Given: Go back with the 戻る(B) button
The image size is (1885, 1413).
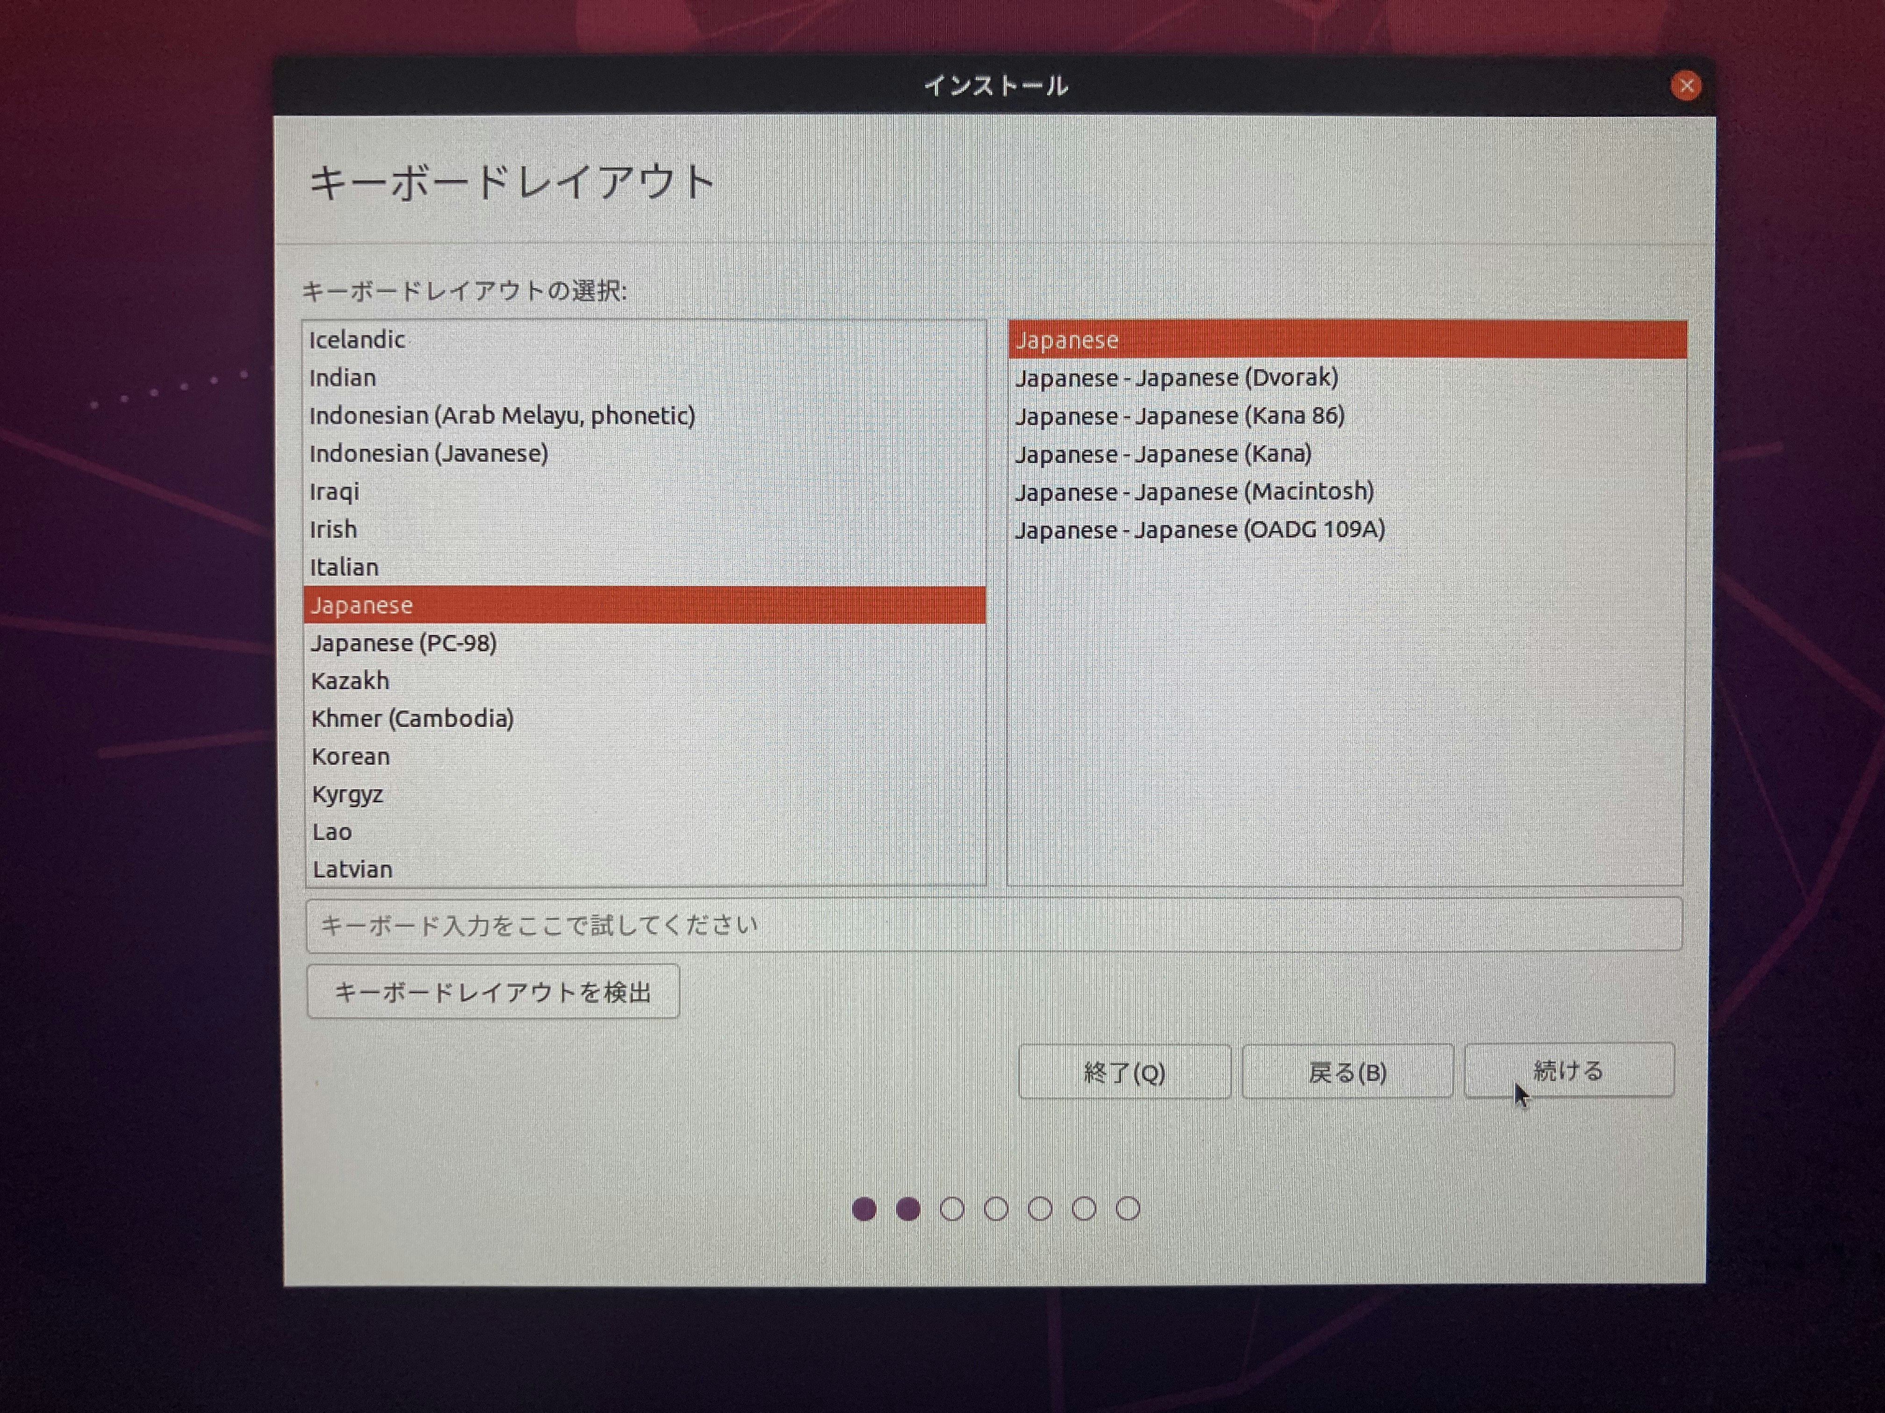Looking at the screenshot, I should [1347, 1072].
